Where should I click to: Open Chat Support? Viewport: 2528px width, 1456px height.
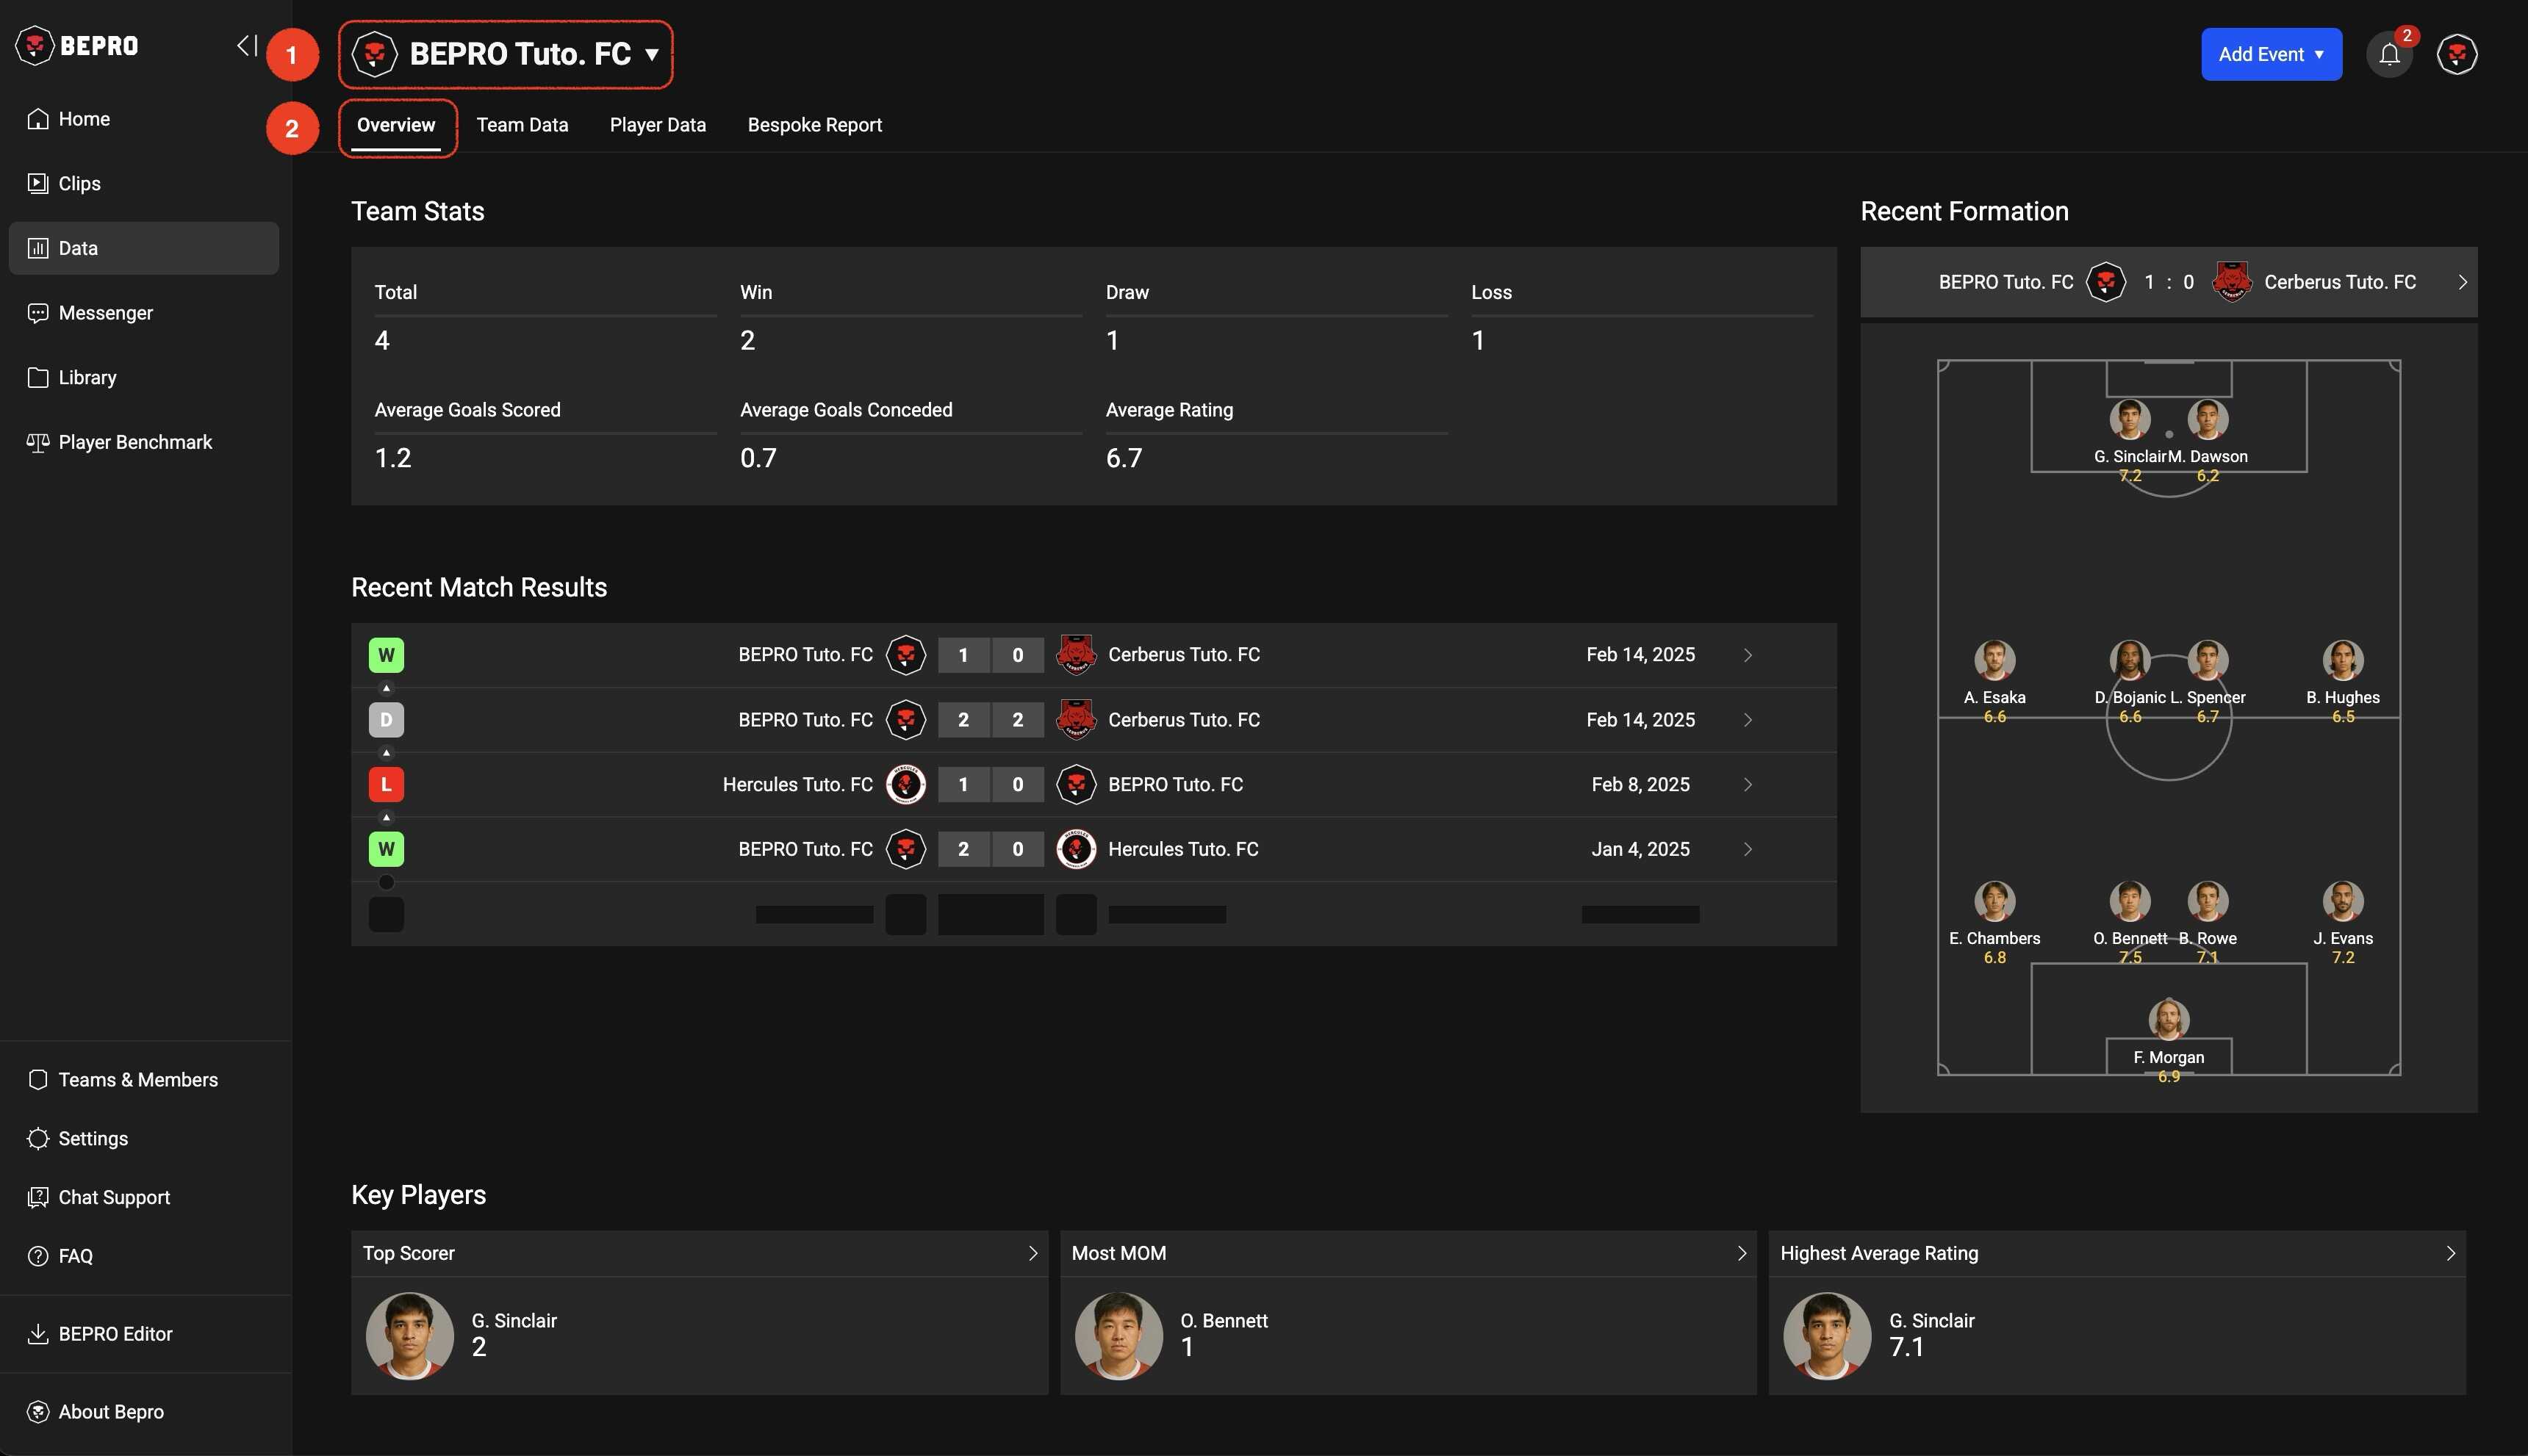114,1197
